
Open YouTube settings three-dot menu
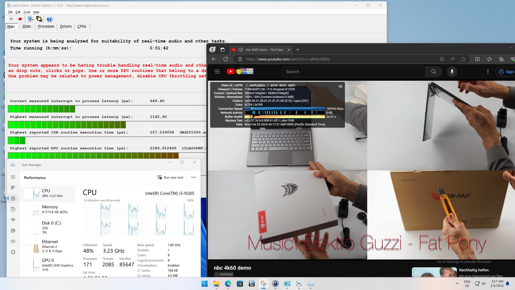click(x=488, y=72)
